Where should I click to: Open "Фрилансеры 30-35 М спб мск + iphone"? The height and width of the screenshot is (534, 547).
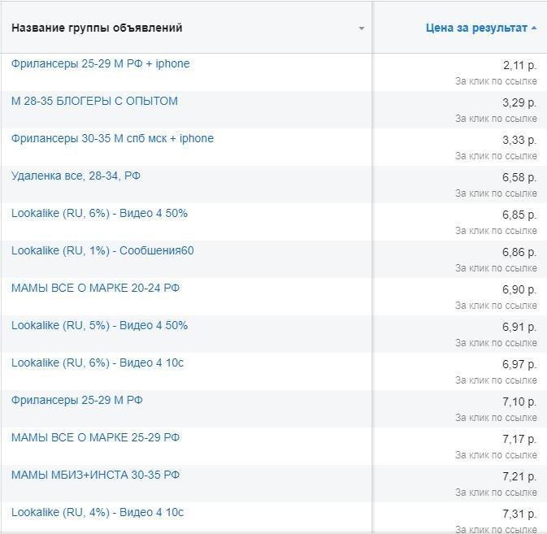click(112, 138)
